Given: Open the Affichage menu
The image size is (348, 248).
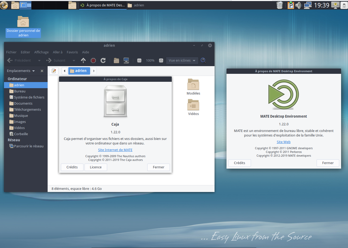Looking at the screenshot, I should tap(41, 52).
